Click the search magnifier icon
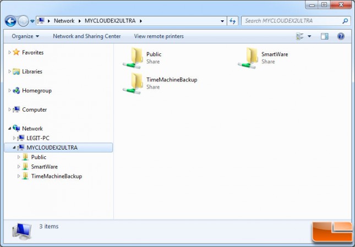Image resolution: width=355 pixels, height=247 pixels. pos(345,21)
